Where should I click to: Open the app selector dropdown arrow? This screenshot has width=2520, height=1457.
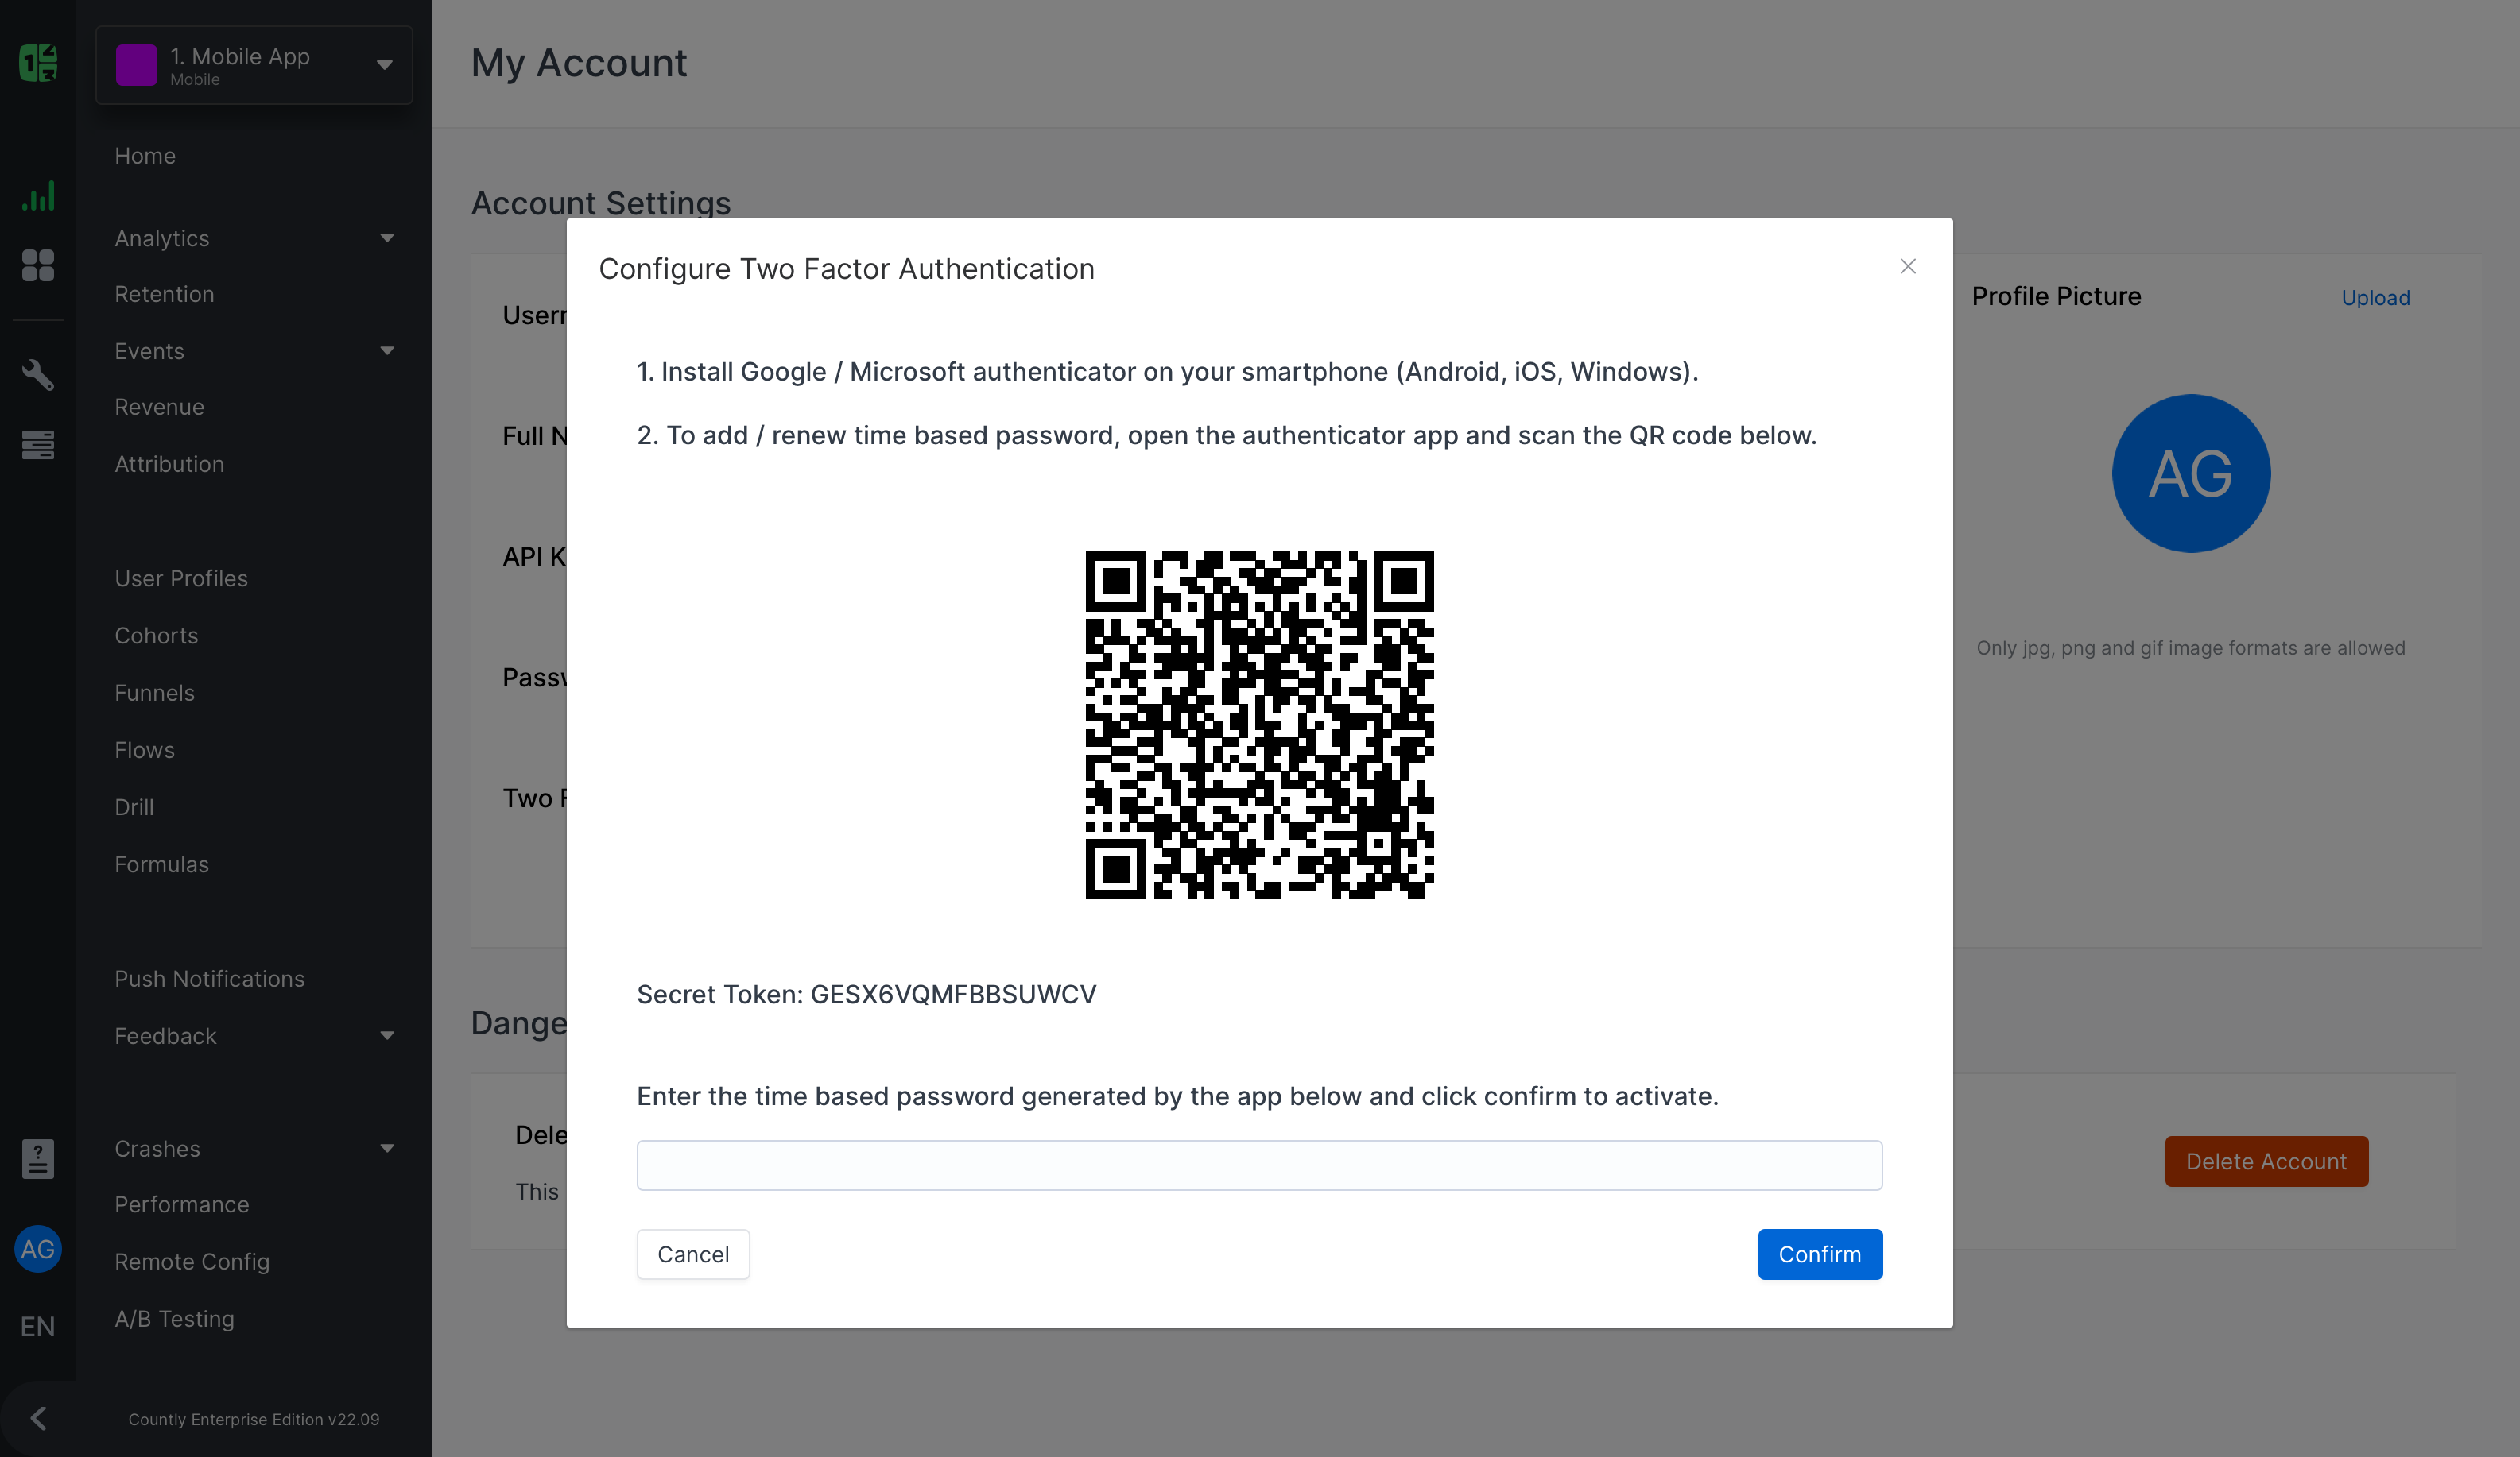(x=384, y=65)
